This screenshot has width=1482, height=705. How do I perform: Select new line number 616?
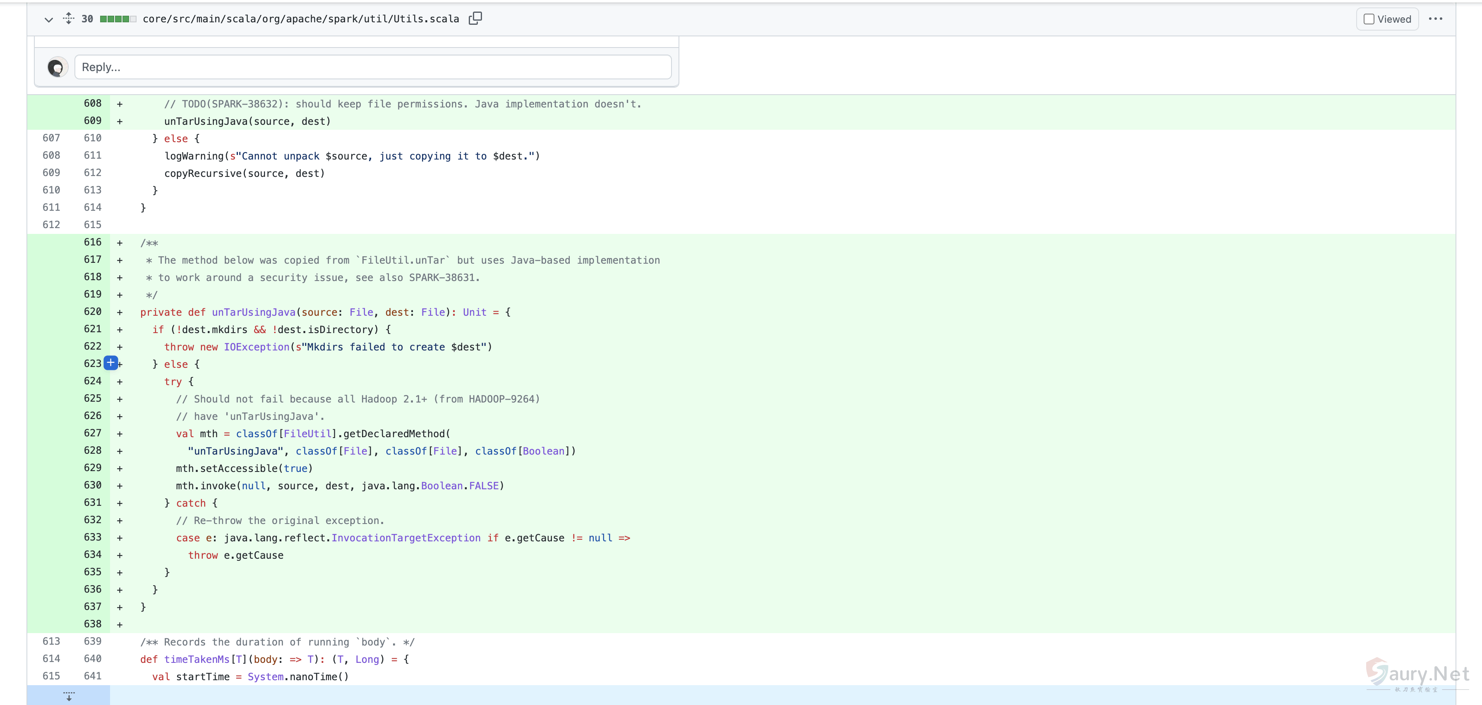(93, 242)
